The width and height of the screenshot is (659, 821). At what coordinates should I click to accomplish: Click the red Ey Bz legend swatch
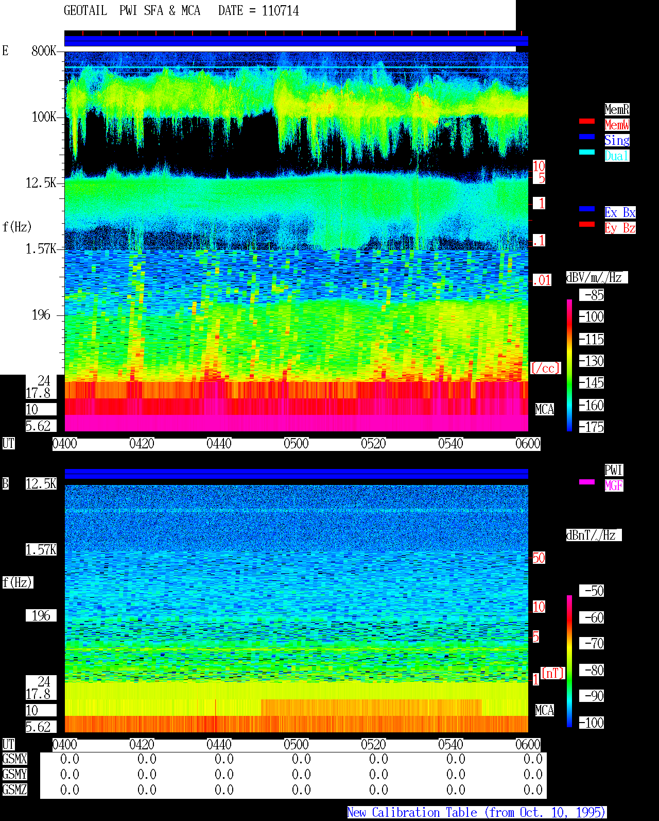(x=587, y=224)
